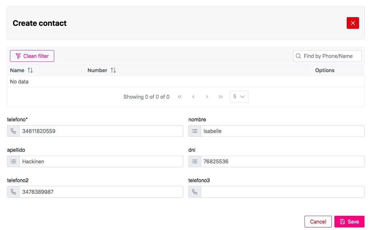Cancel creating the contact

click(318, 222)
